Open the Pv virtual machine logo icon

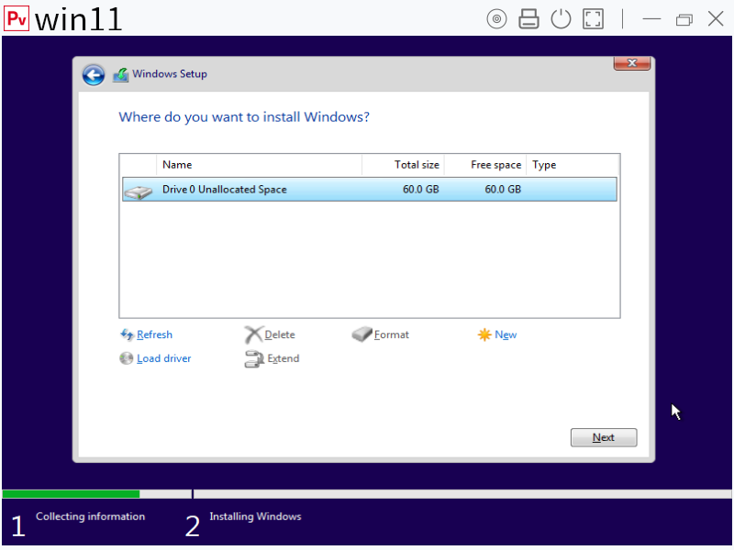tap(17, 18)
